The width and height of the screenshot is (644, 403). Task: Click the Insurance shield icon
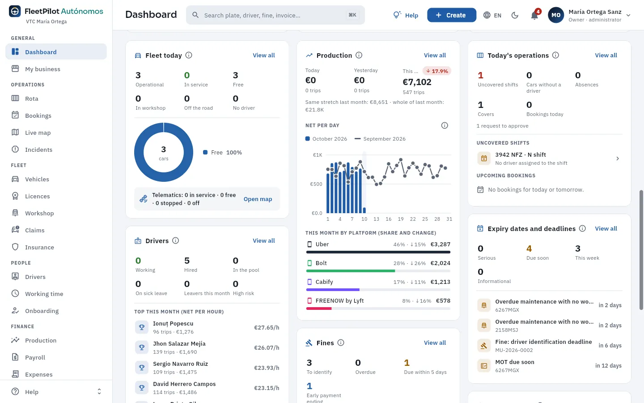15,247
